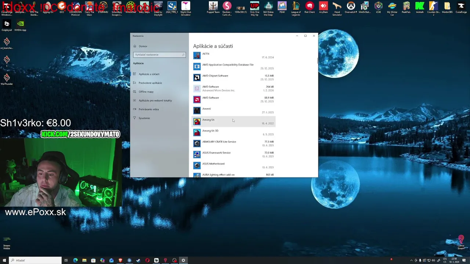The width and height of the screenshot is (470, 264).
Task: Open Puppet Team desktop shortcut
Action: 213,8
